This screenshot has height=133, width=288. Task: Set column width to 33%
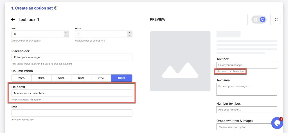[x=41, y=78]
